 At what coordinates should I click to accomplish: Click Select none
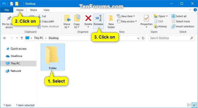pyautogui.click(x=181, y=21)
